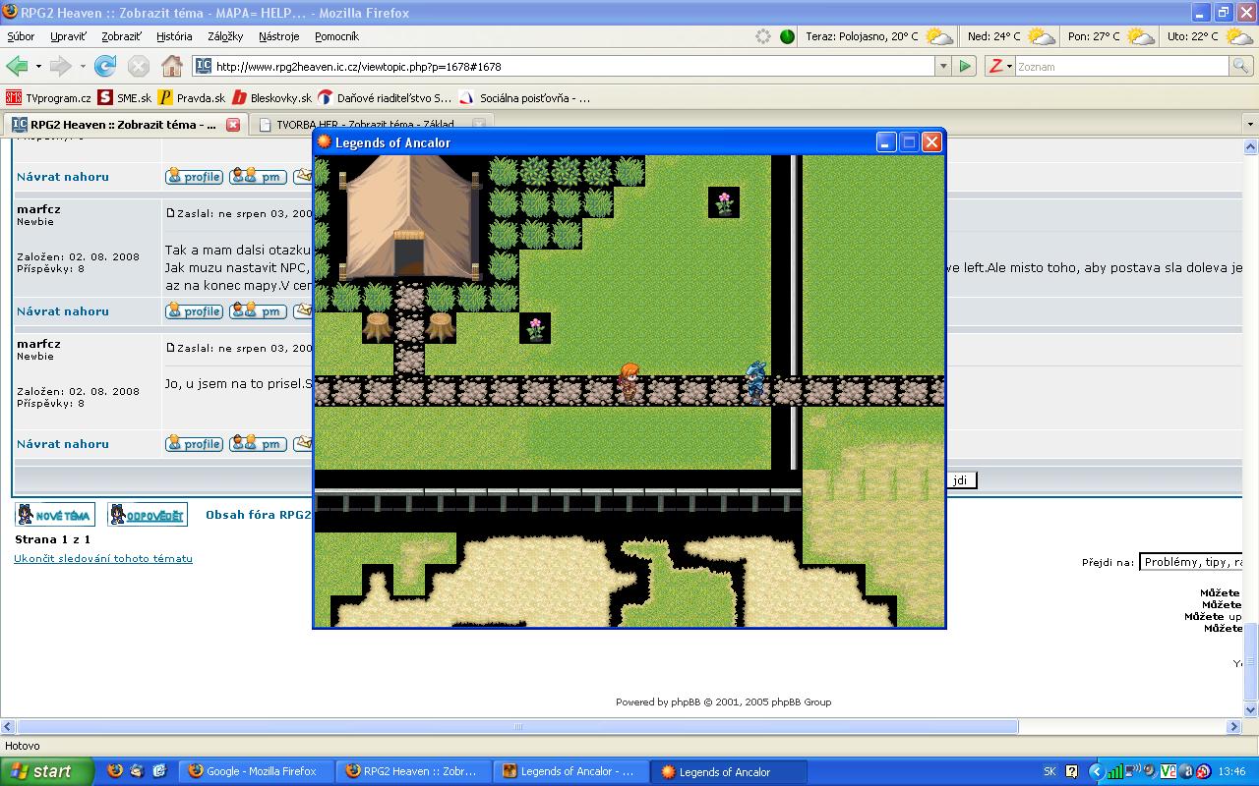The image size is (1259, 786).
Task: Open the Nástroje menu
Action: pos(278,36)
